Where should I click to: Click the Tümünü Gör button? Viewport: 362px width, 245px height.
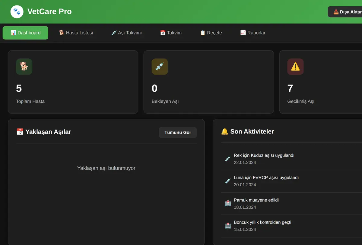coord(178,132)
